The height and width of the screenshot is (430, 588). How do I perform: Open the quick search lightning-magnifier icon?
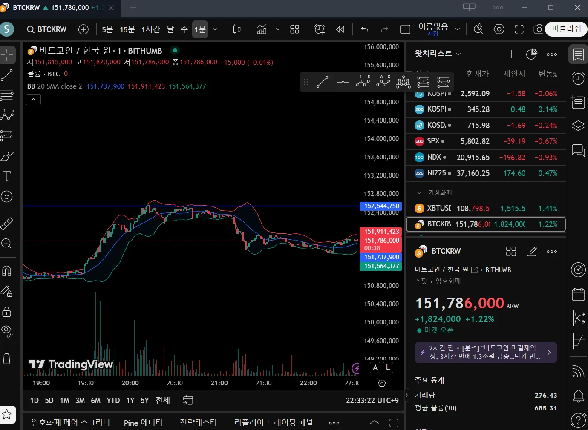pos(478,29)
